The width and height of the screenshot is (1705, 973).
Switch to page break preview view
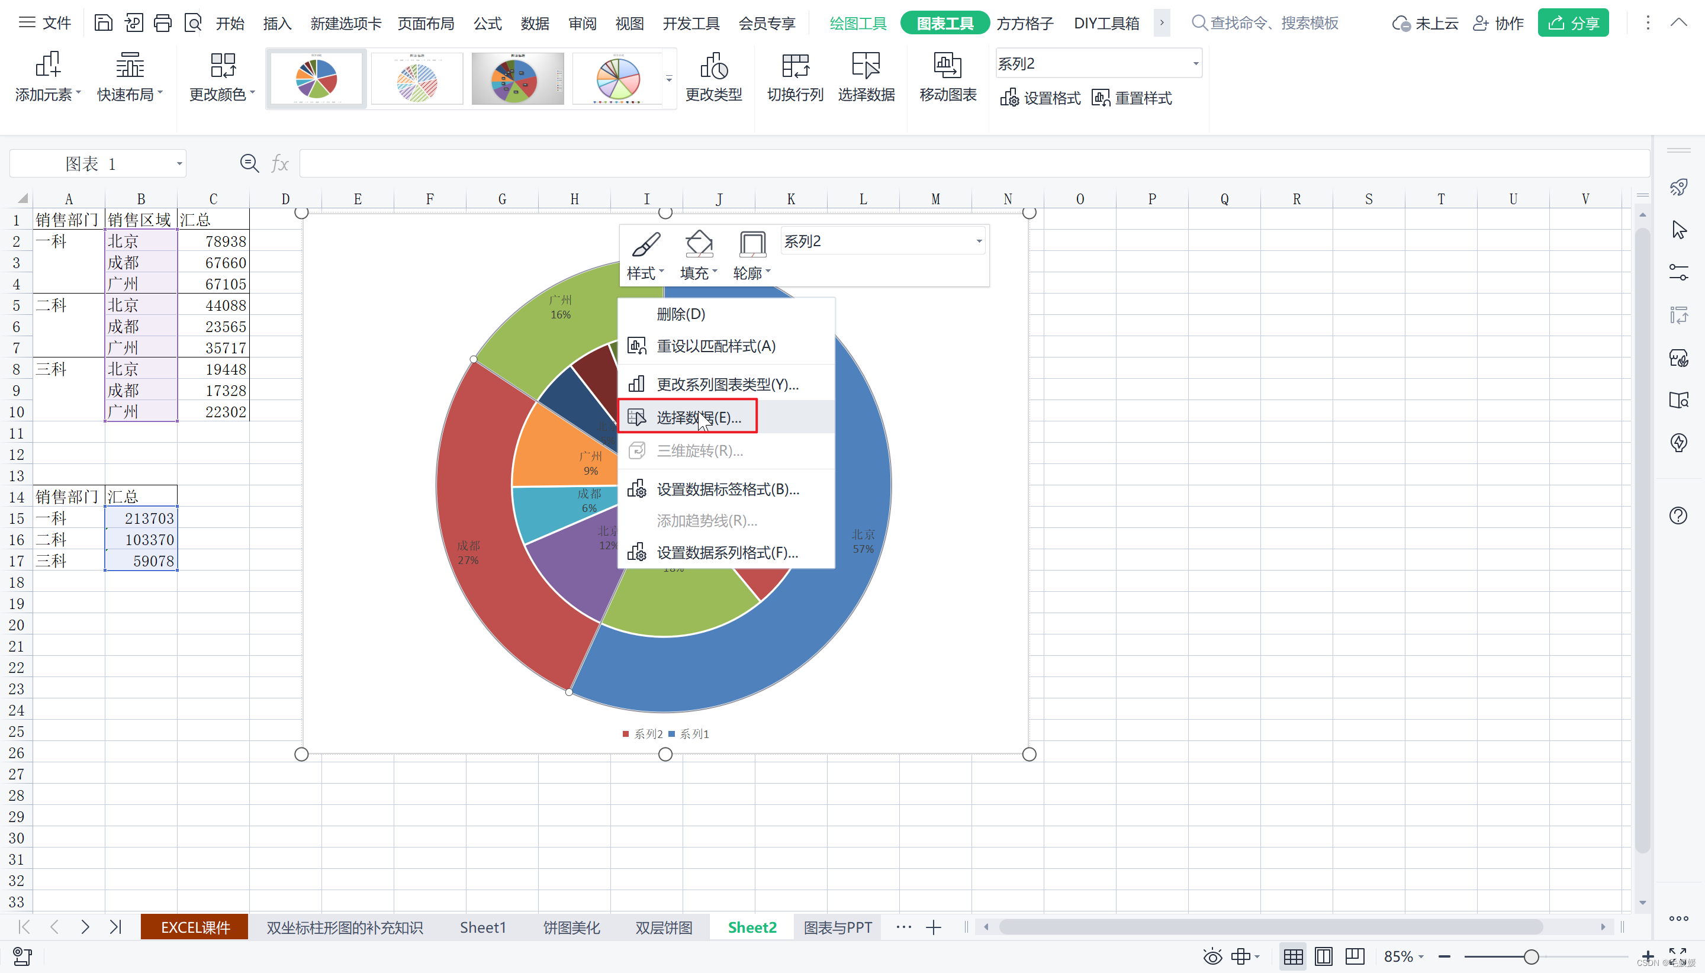point(1355,957)
